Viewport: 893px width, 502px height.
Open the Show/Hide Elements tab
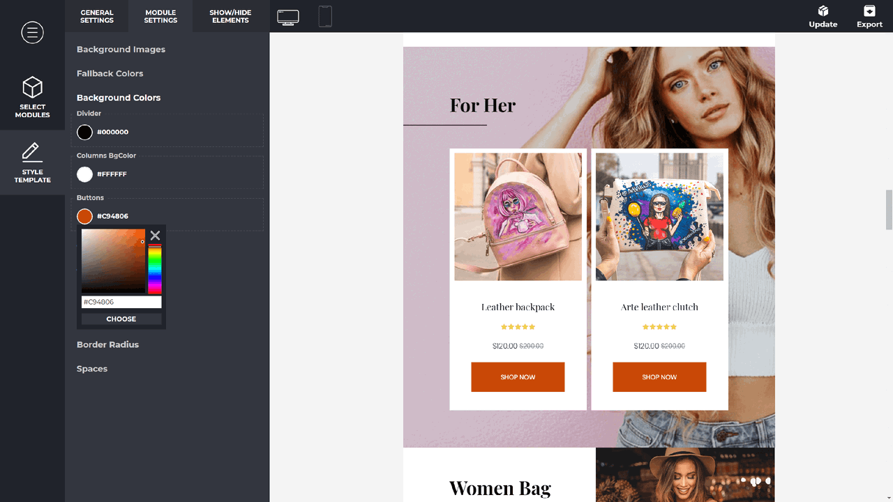(230, 16)
